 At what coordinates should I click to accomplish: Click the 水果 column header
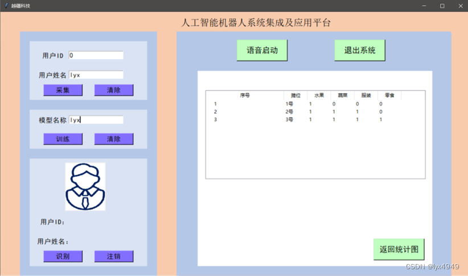[x=319, y=95]
